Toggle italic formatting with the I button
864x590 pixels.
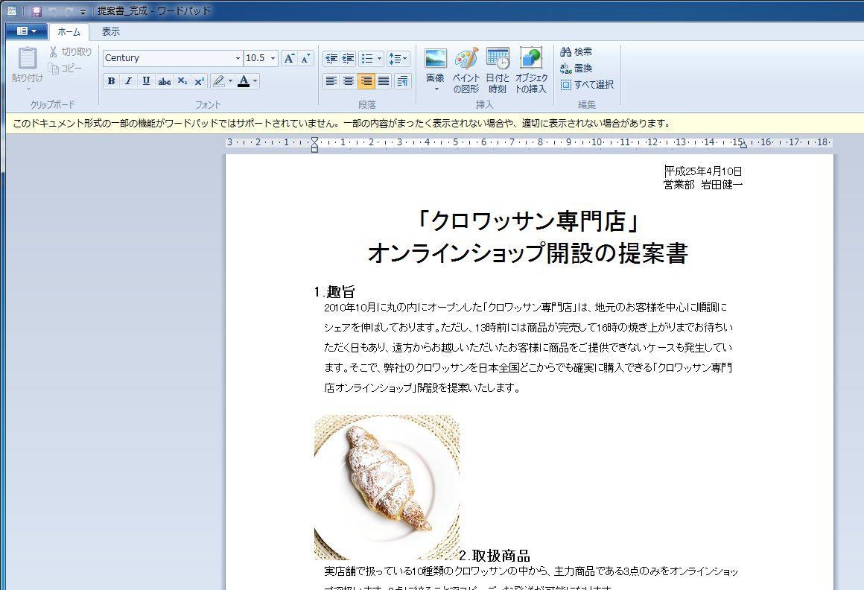coord(128,81)
